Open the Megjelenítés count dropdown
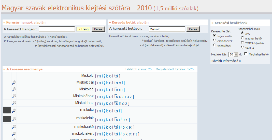This screenshot has width=272, height=140. 236,54
